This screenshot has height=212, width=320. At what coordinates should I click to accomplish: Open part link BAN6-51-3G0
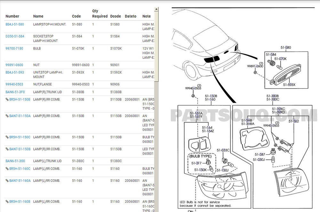tap(15, 161)
